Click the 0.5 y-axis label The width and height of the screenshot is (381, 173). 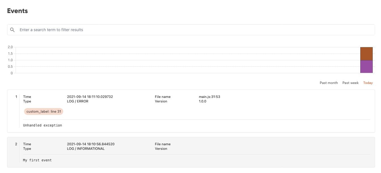[10, 67]
